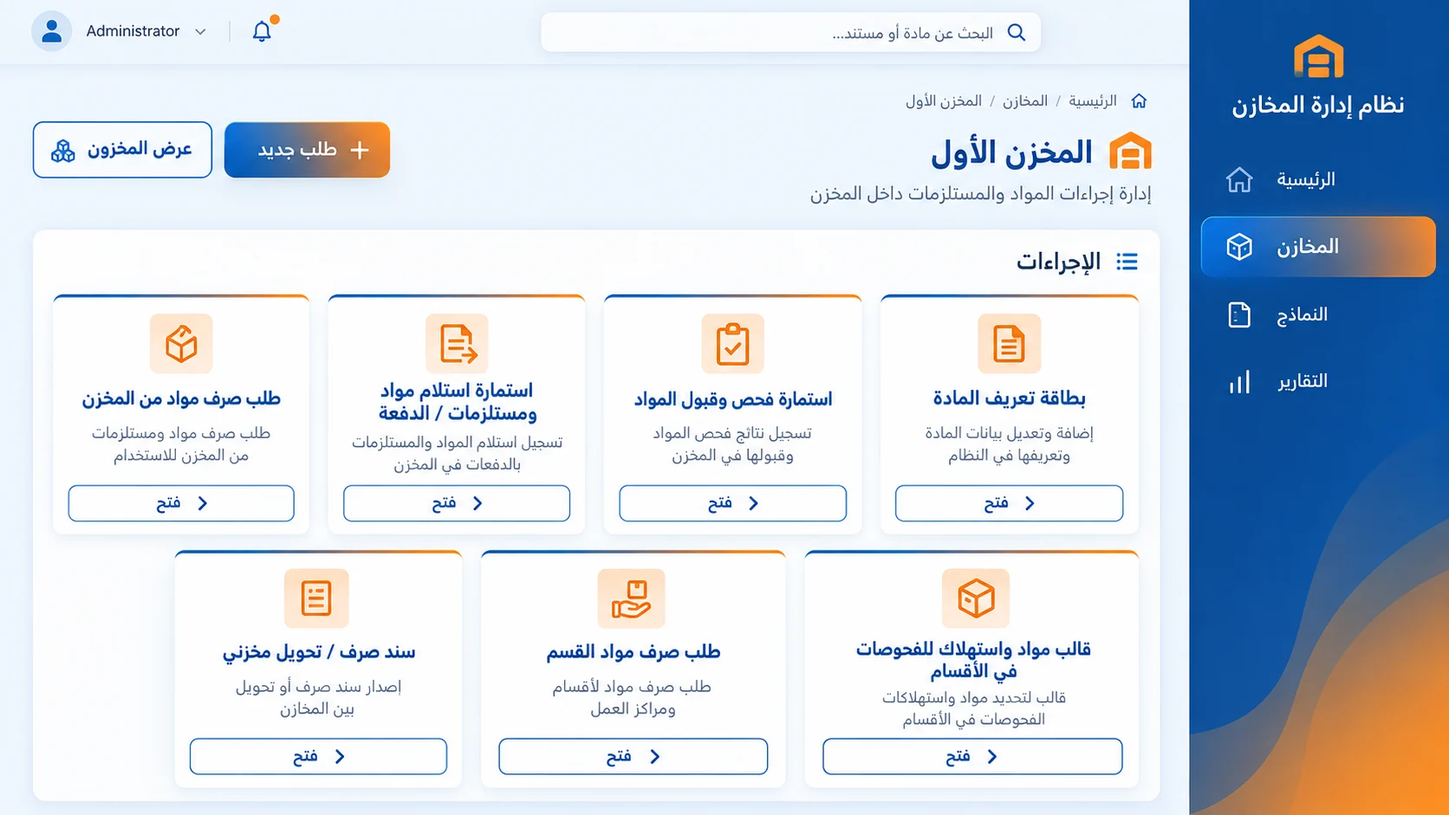Click the list icon beside الإجراءات
Image resolution: width=1449 pixels, height=815 pixels.
(x=1127, y=262)
